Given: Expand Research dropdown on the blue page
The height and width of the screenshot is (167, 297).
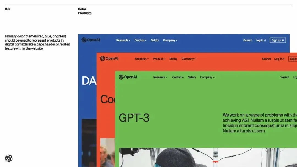Looking at the screenshot, I should click(x=123, y=40).
